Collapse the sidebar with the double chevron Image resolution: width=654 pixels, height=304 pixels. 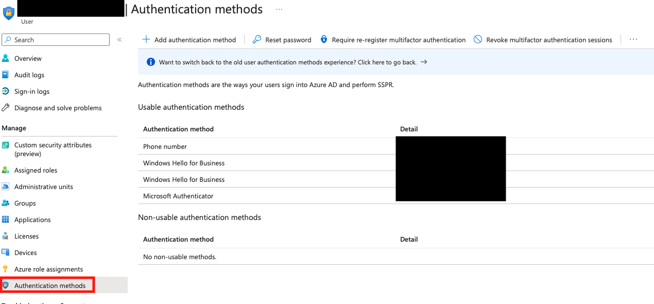pyautogui.click(x=119, y=40)
